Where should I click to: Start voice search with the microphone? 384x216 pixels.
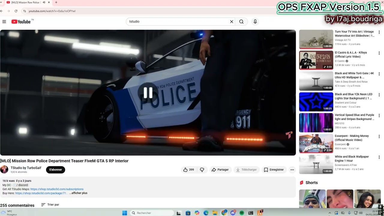pyautogui.click(x=255, y=22)
